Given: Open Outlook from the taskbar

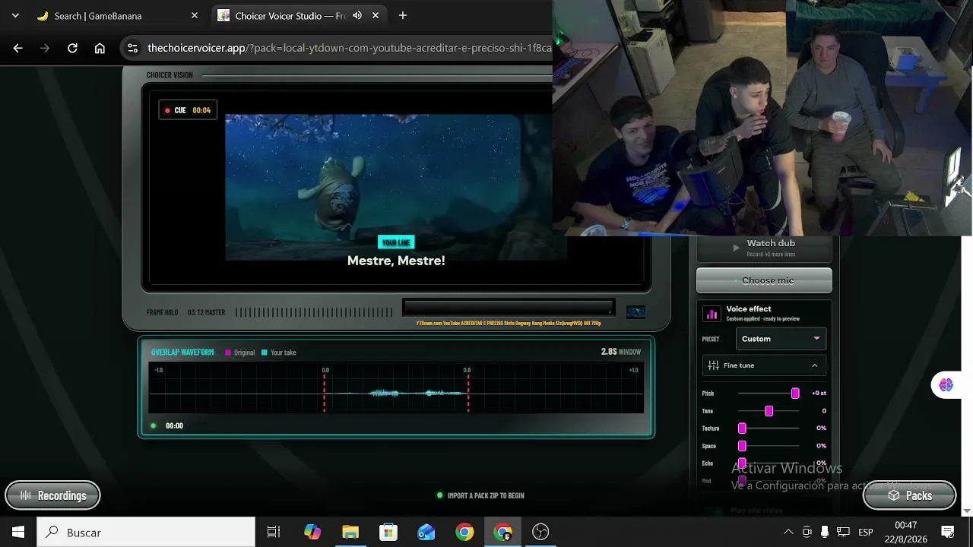Looking at the screenshot, I should click(x=426, y=532).
